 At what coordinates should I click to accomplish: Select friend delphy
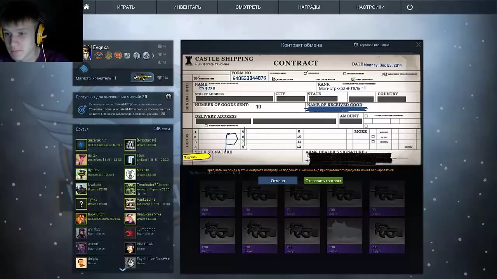tap(99, 262)
